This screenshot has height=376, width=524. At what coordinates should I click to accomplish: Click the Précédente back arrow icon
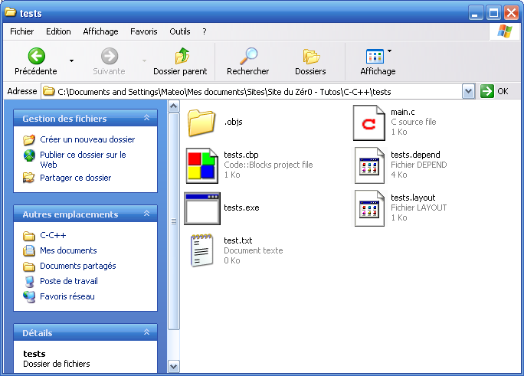point(36,56)
